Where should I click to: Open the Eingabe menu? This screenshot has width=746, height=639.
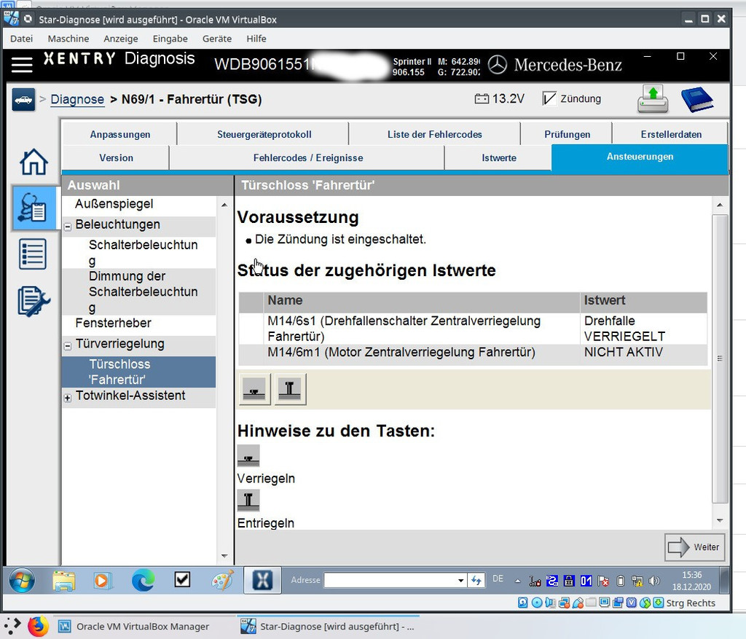pos(170,39)
